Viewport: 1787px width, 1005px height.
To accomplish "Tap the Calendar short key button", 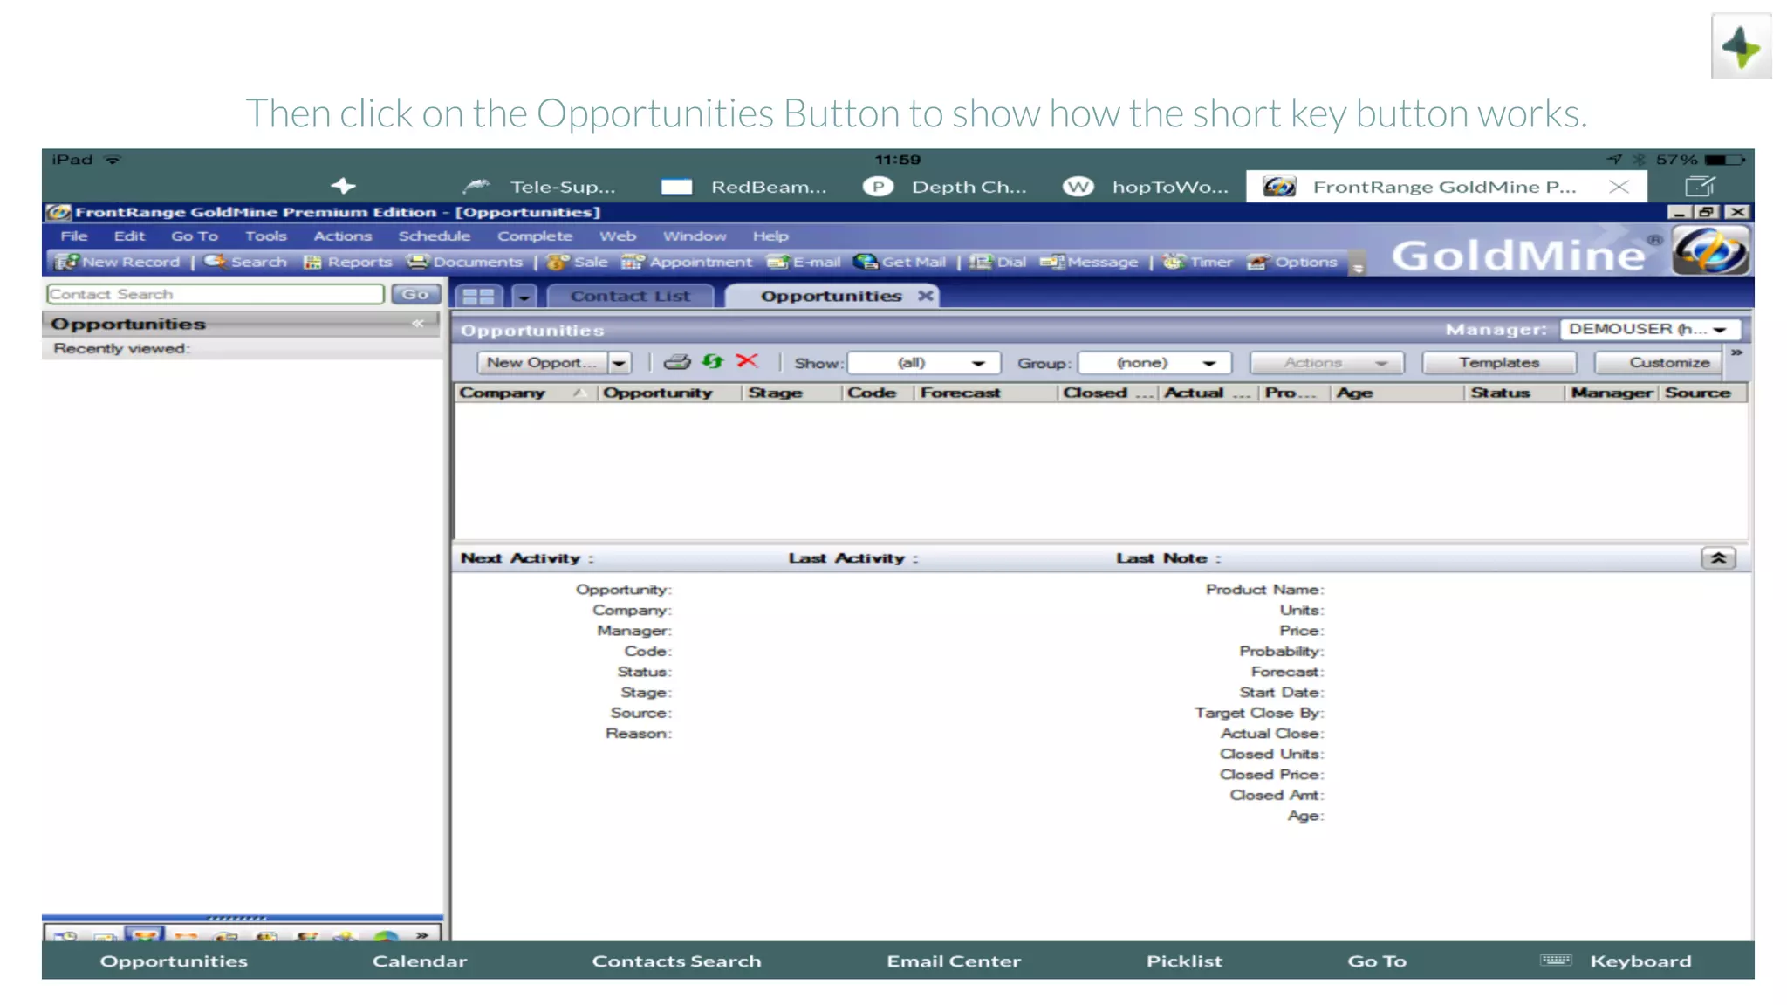I will pos(420,961).
